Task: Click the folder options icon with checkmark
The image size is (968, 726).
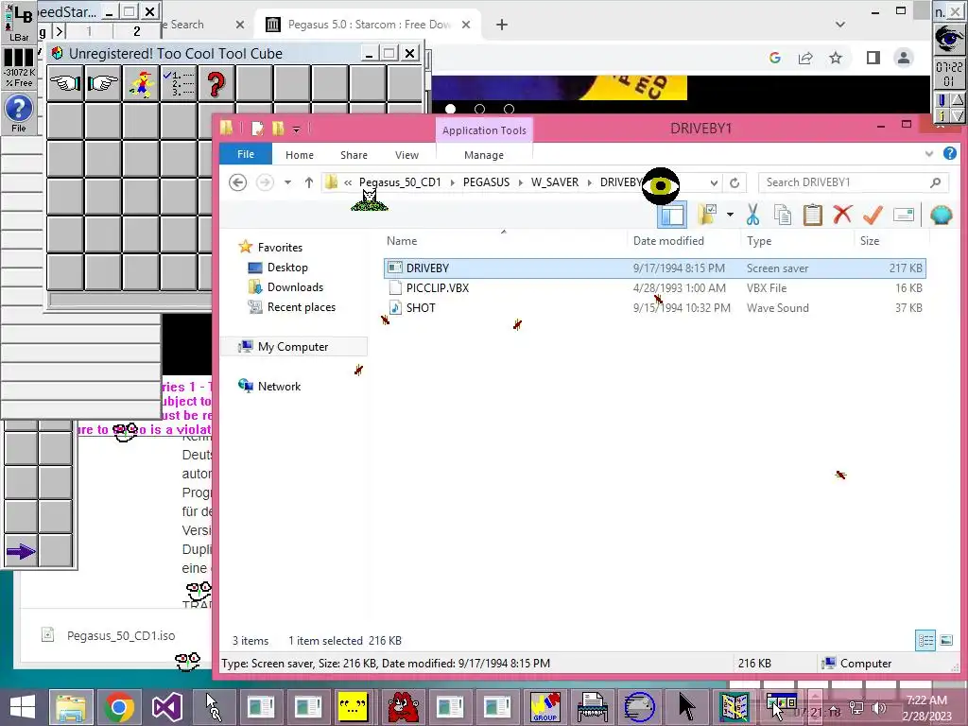Action: click(x=707, y=215)
